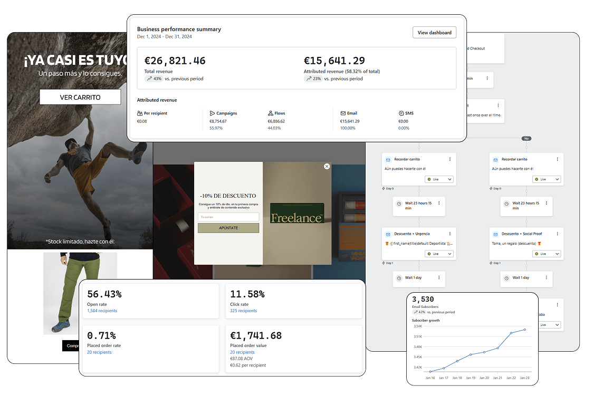Click the Jan 22 data point on subscriber chart
This screenshot has width=594, height=396.
[511, 333]
